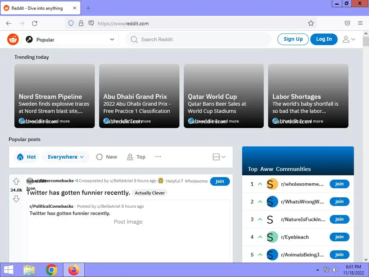
Task: Click the r/PoliticalComebacks link
Action: coord(51,206)
